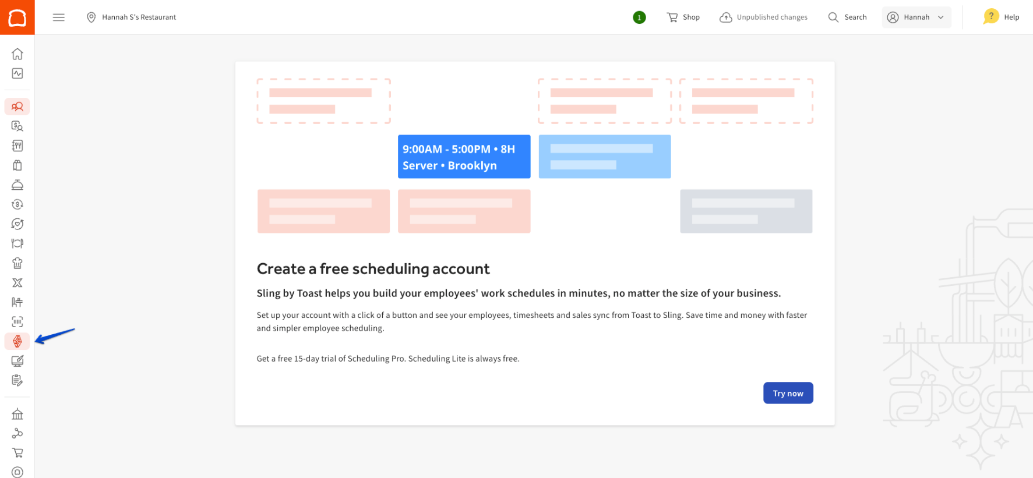The height and width of the screenshot is (478, 1033).
Task: Open the Hannah S's Restaurant location selector
Action: pos(132,17)
